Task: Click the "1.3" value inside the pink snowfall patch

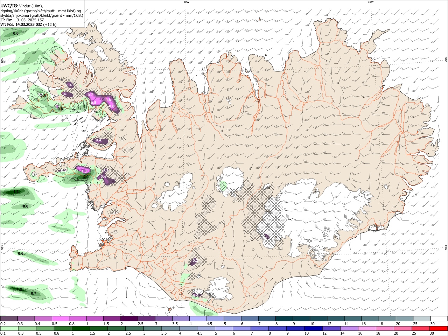Action: [84, 171]
